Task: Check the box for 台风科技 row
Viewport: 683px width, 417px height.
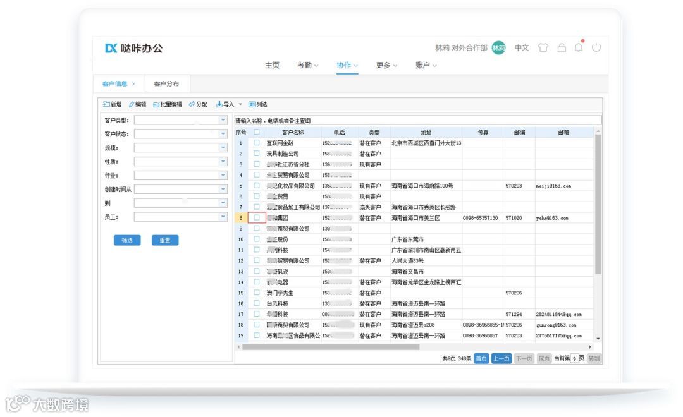Action: [257, 303]
